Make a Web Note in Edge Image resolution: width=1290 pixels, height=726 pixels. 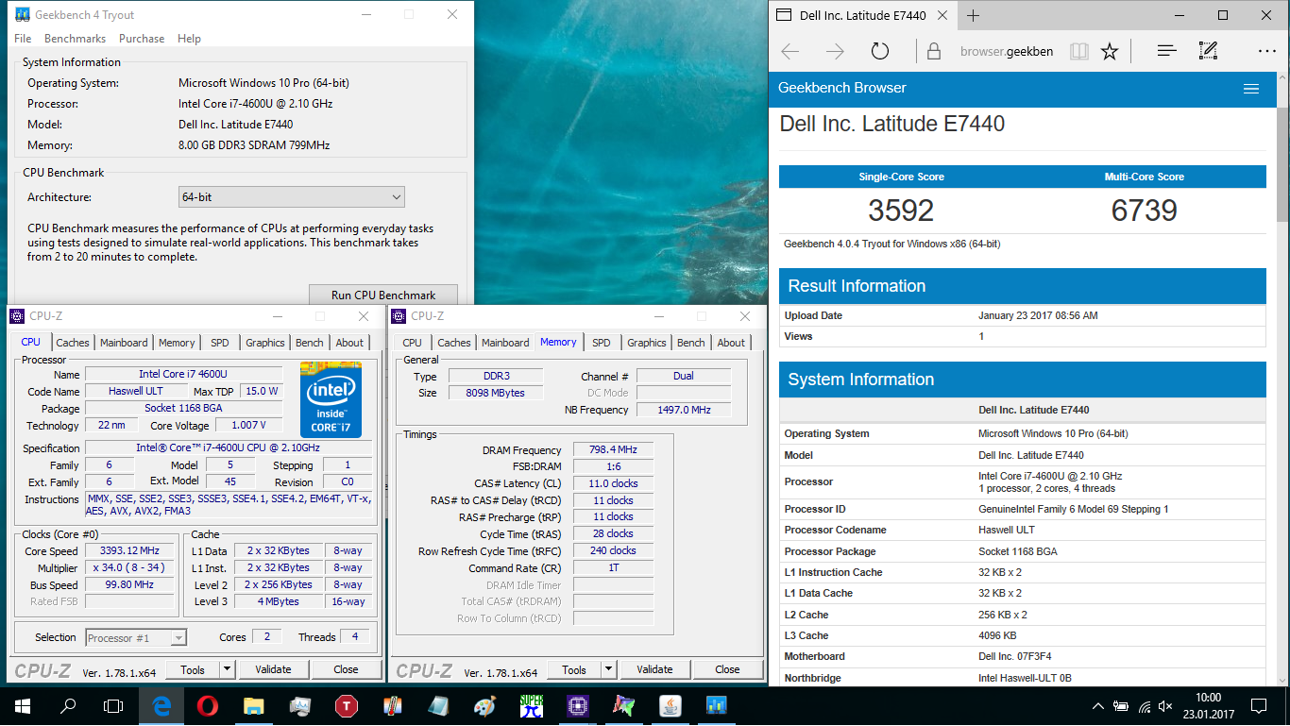tap(1208, 51)
